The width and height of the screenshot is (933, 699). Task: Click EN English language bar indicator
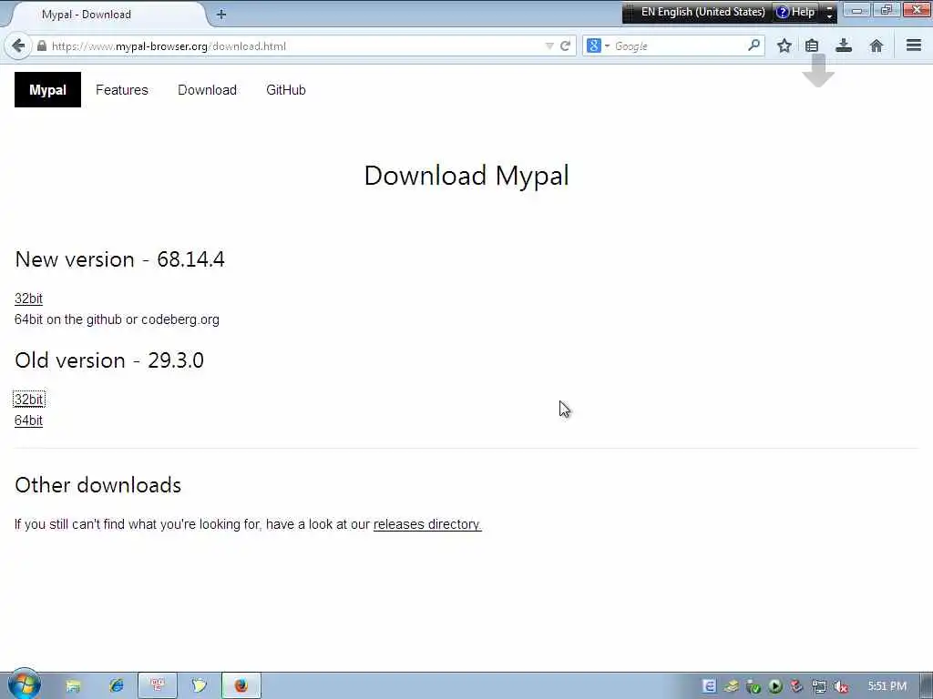point(702,12)
